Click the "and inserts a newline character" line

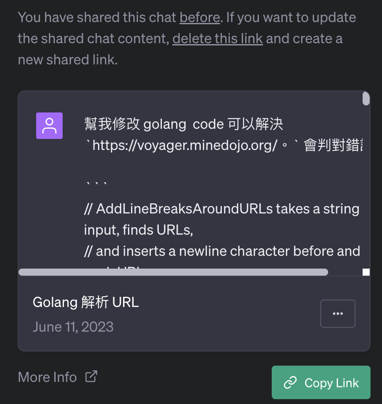point(222,251)
